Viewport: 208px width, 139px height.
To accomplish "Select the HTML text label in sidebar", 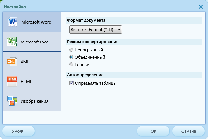I will (26, 81).
